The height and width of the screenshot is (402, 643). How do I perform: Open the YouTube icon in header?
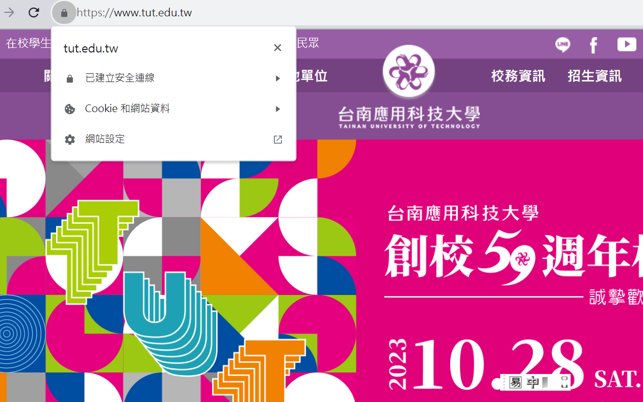tap(627, 45)
